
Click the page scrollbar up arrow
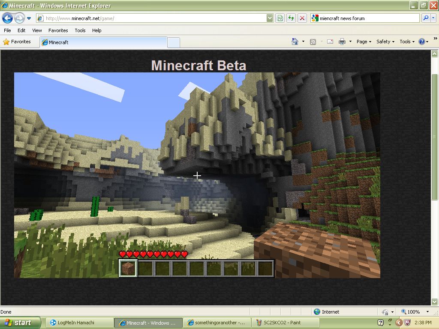(x=435, y=54)
